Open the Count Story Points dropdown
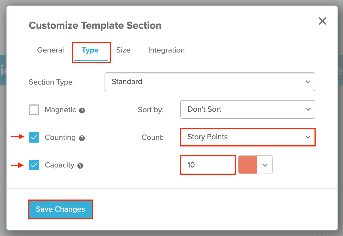This screenshot has width=343, height=236. (x=248, y=137)
